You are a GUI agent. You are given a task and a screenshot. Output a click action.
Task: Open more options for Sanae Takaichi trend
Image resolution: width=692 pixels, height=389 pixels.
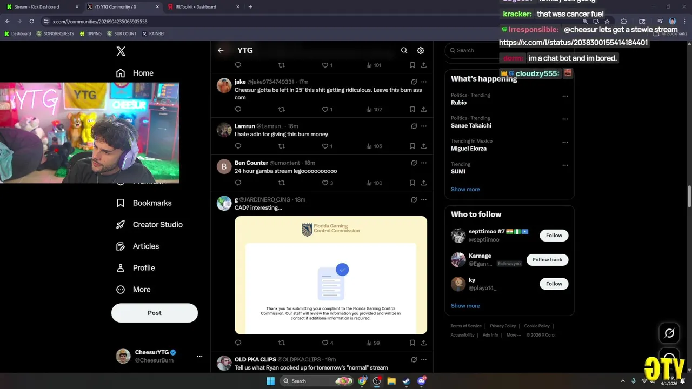coord(565,119)
